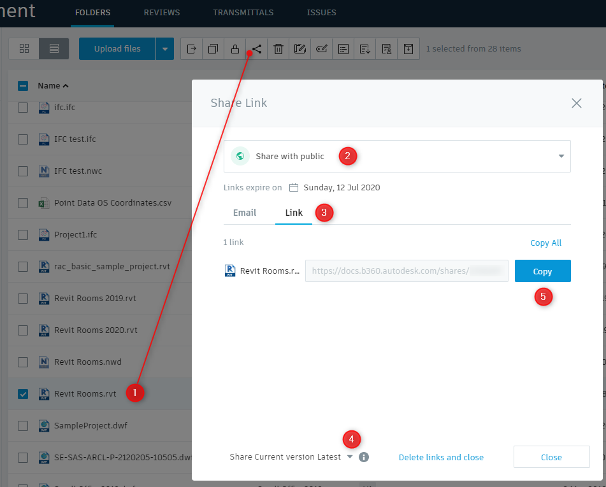The width and height of the screenshot is (606, 487).
Task: Click the Close button in dialog
Action: [x=551, y=457]
